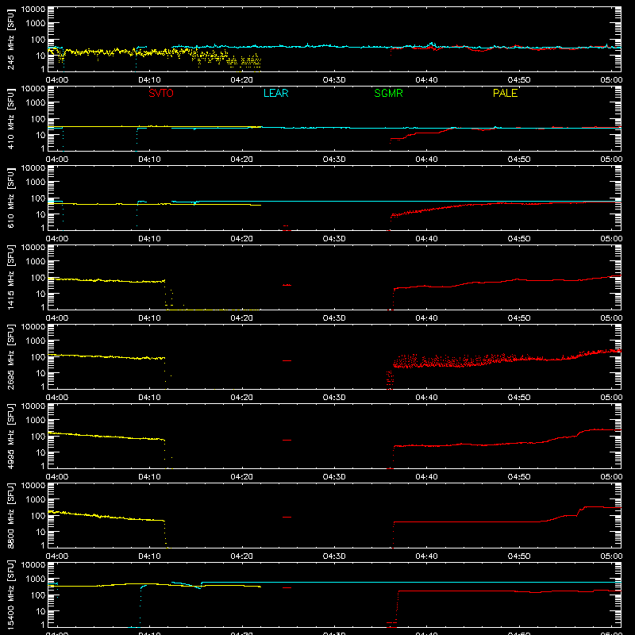This screenshot has height=635, width=635.
Task: Click the 05:00 tick under 8800 MHz plot
Action: (x=611, y=556)
